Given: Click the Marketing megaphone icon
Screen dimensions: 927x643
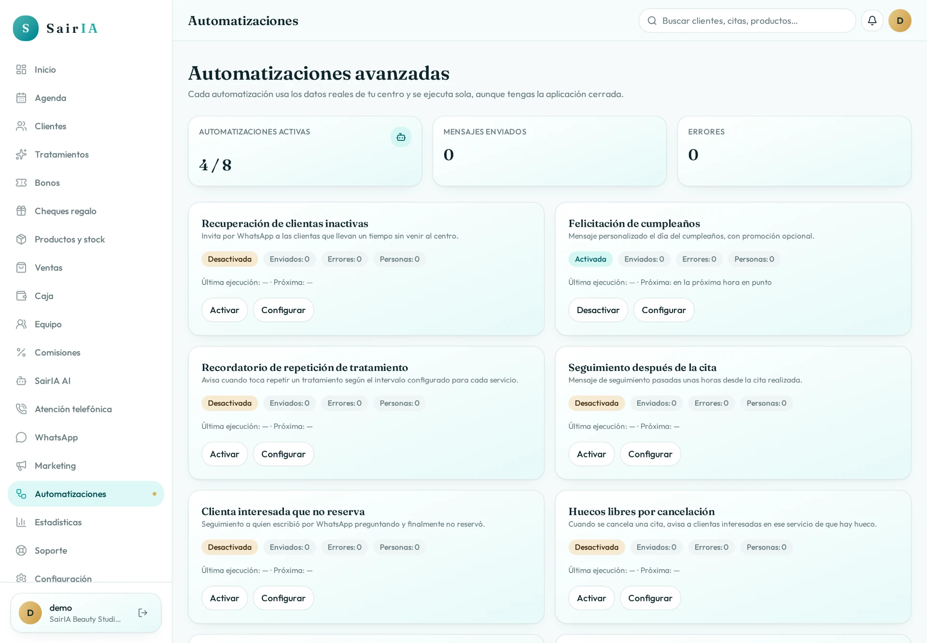Looking at the screenshot, I should click(21, 465).
